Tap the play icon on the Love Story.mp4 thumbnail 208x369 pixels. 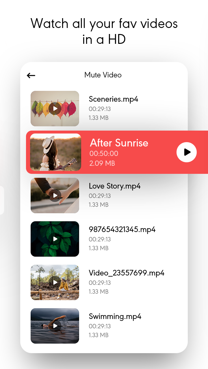(x=55, y=195)
